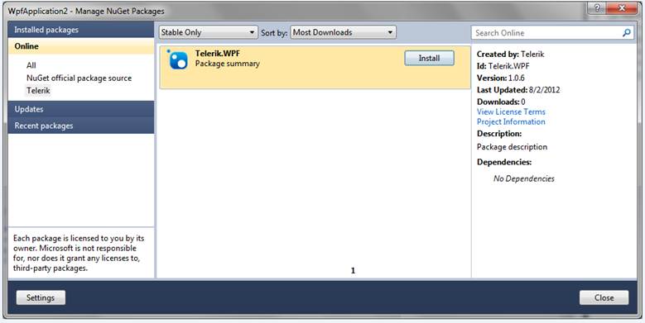Click the Telerik.WPF package icon
This screenshot has height=323, width=645.
coord(178,59)
